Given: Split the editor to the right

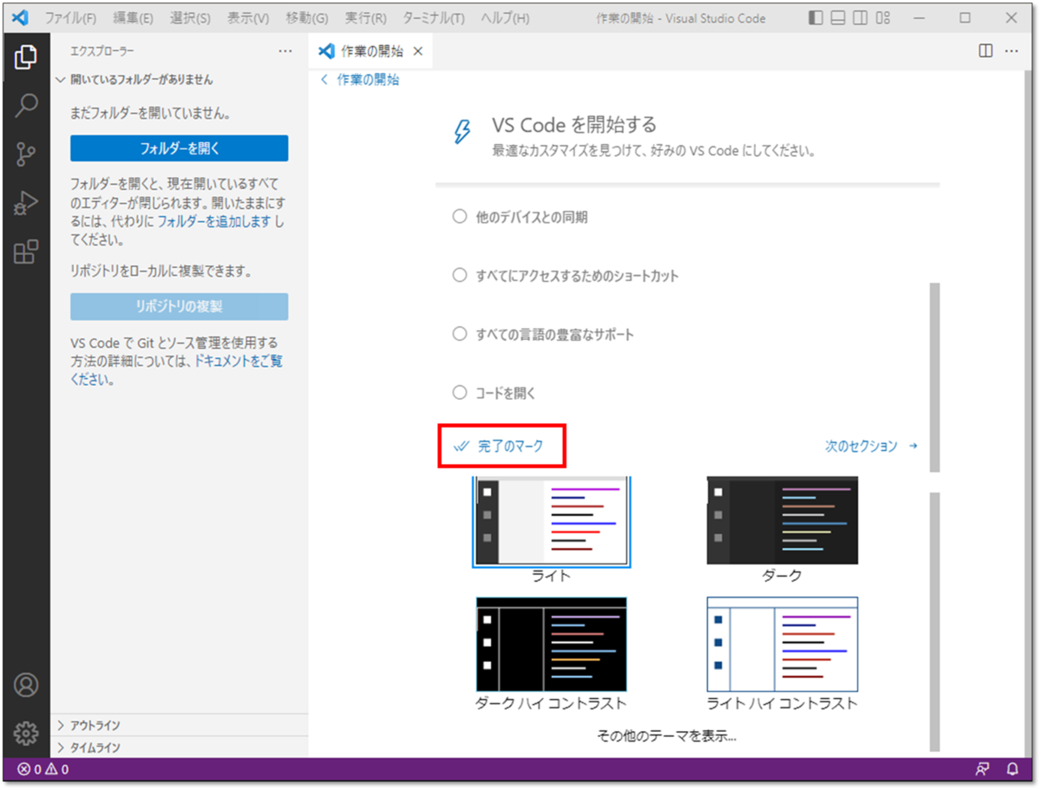Looking at the screenshot, I should [x=985, y=51].
